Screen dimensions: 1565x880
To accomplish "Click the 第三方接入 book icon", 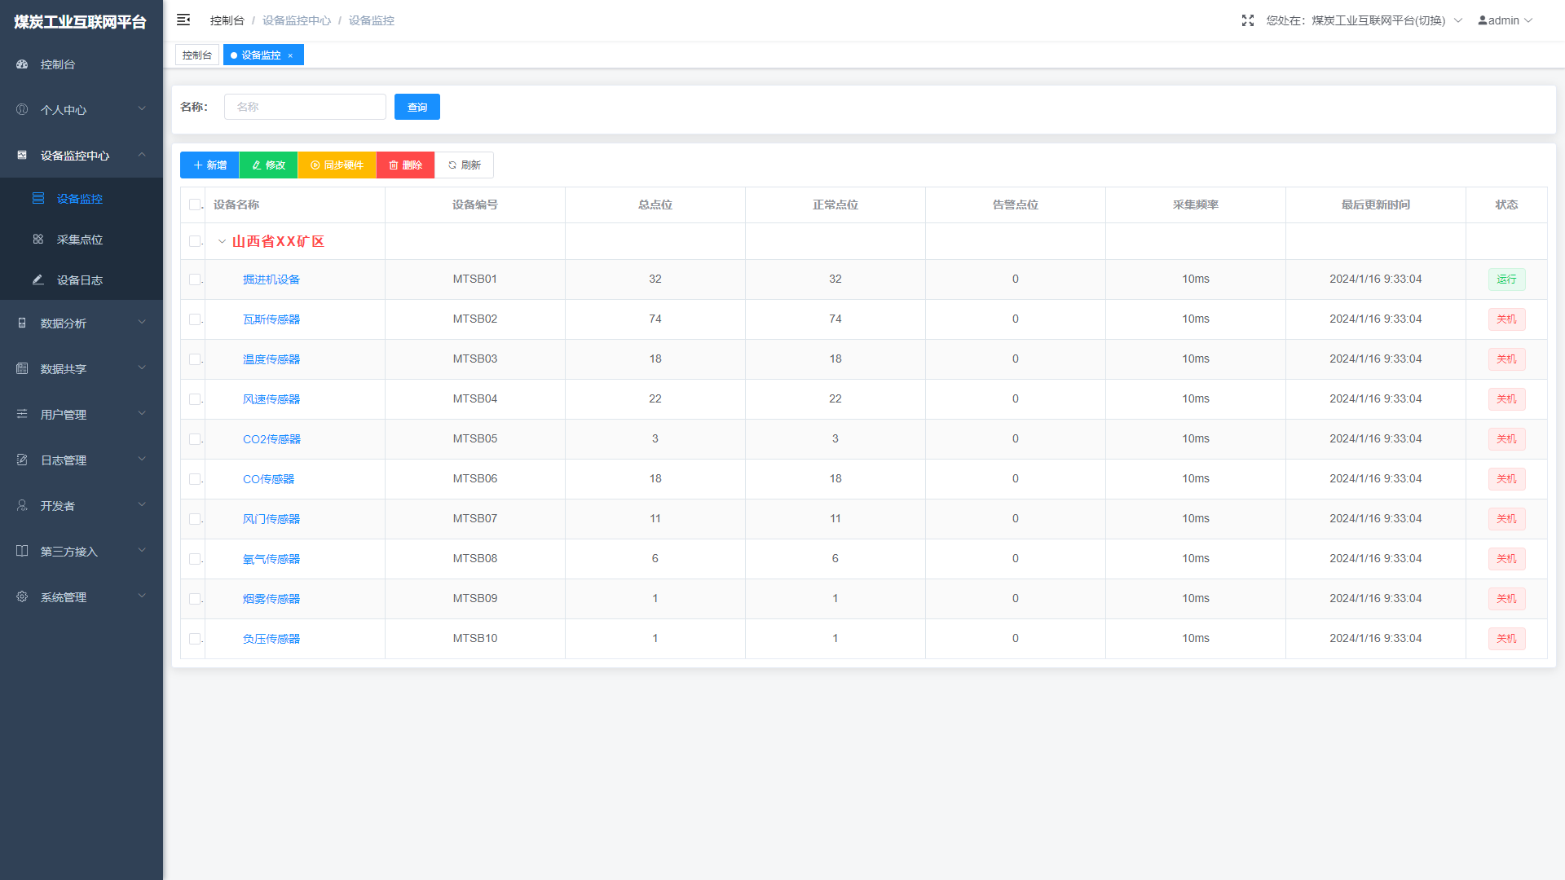I will (22, 551).
